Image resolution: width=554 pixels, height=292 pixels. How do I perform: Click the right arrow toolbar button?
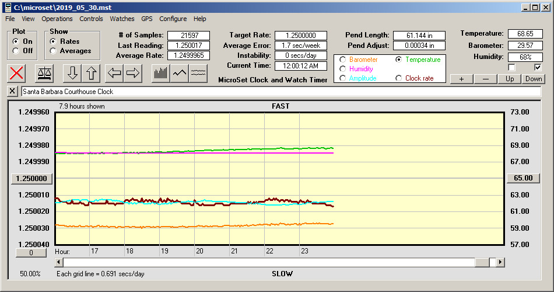(x=133, y=73)
